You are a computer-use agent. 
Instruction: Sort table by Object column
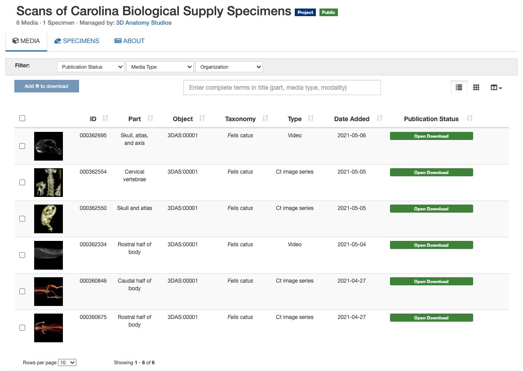point(202,118)
